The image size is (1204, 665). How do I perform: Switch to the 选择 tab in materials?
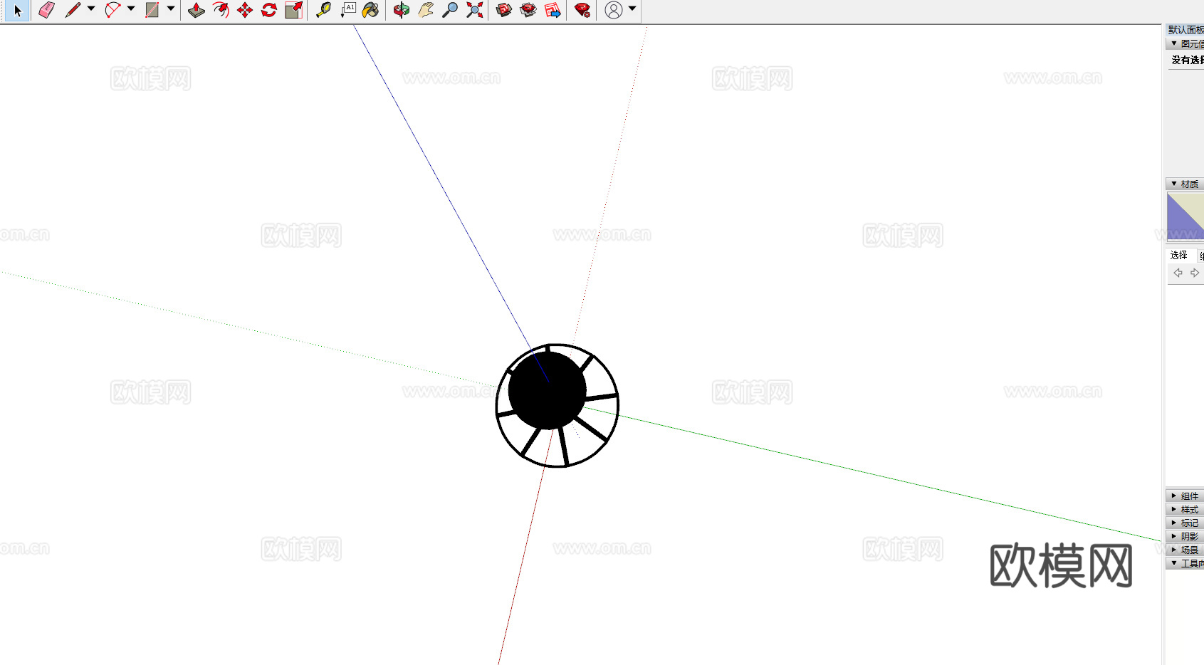coord(1179,255)
